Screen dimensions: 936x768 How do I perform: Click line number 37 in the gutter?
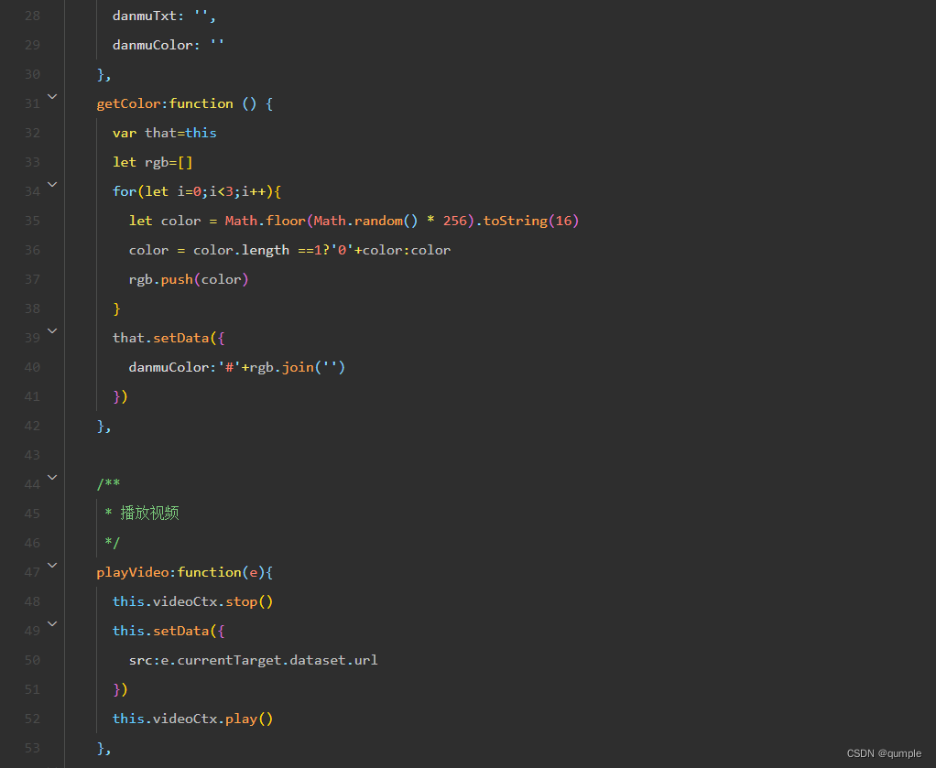32,279
